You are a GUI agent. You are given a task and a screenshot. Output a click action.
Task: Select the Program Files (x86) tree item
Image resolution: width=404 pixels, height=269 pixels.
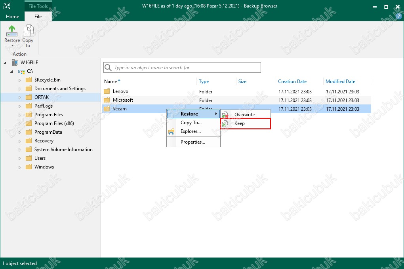54,123
